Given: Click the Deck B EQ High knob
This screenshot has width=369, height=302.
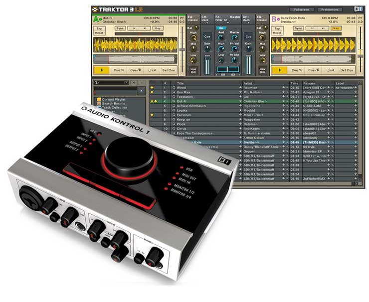Looking at the screenshot, I should click(262, 38).
